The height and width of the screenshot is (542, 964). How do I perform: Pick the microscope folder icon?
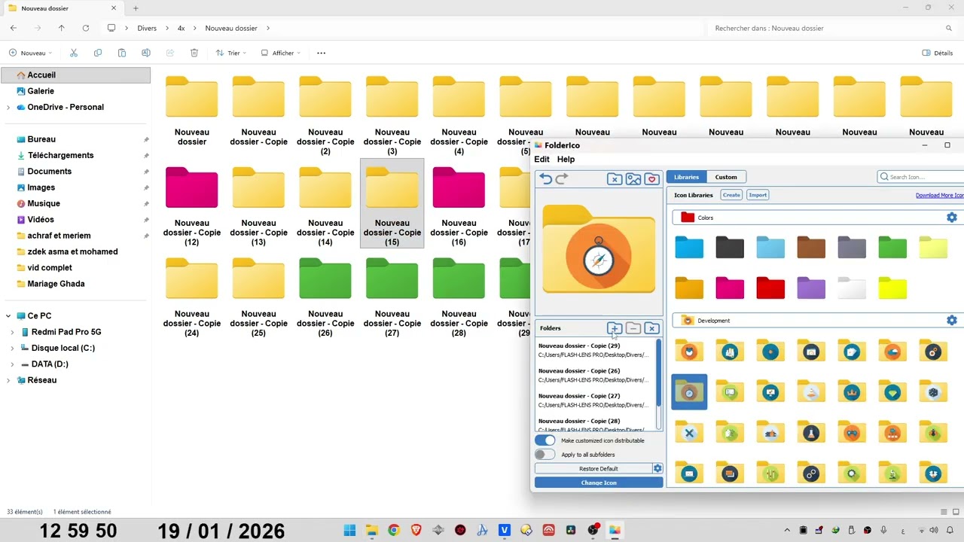click(x=892, y=473)
